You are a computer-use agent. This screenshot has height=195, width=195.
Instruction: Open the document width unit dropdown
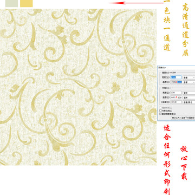(x=189, y=93)
